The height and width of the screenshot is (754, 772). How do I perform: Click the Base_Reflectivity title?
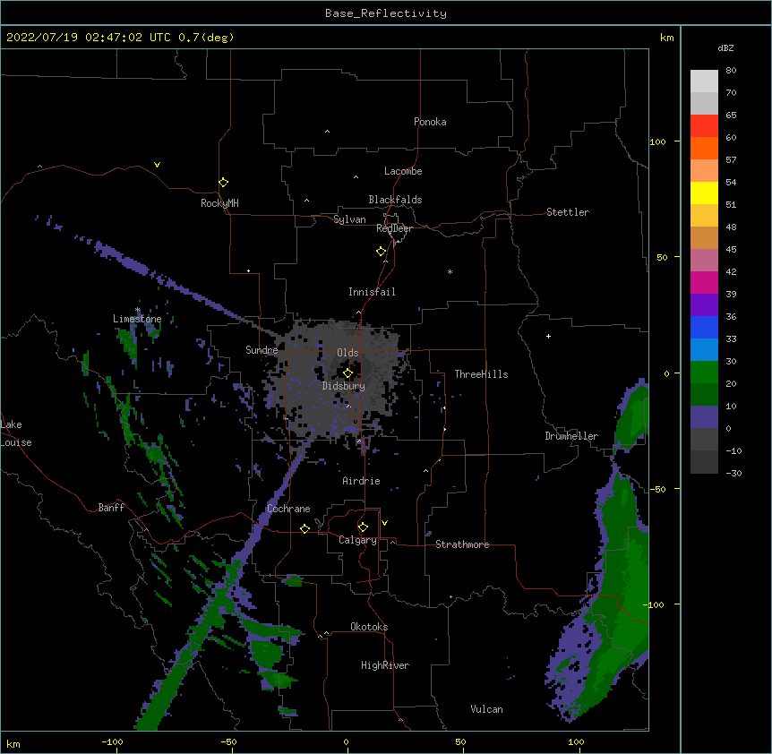click(386, 13)
